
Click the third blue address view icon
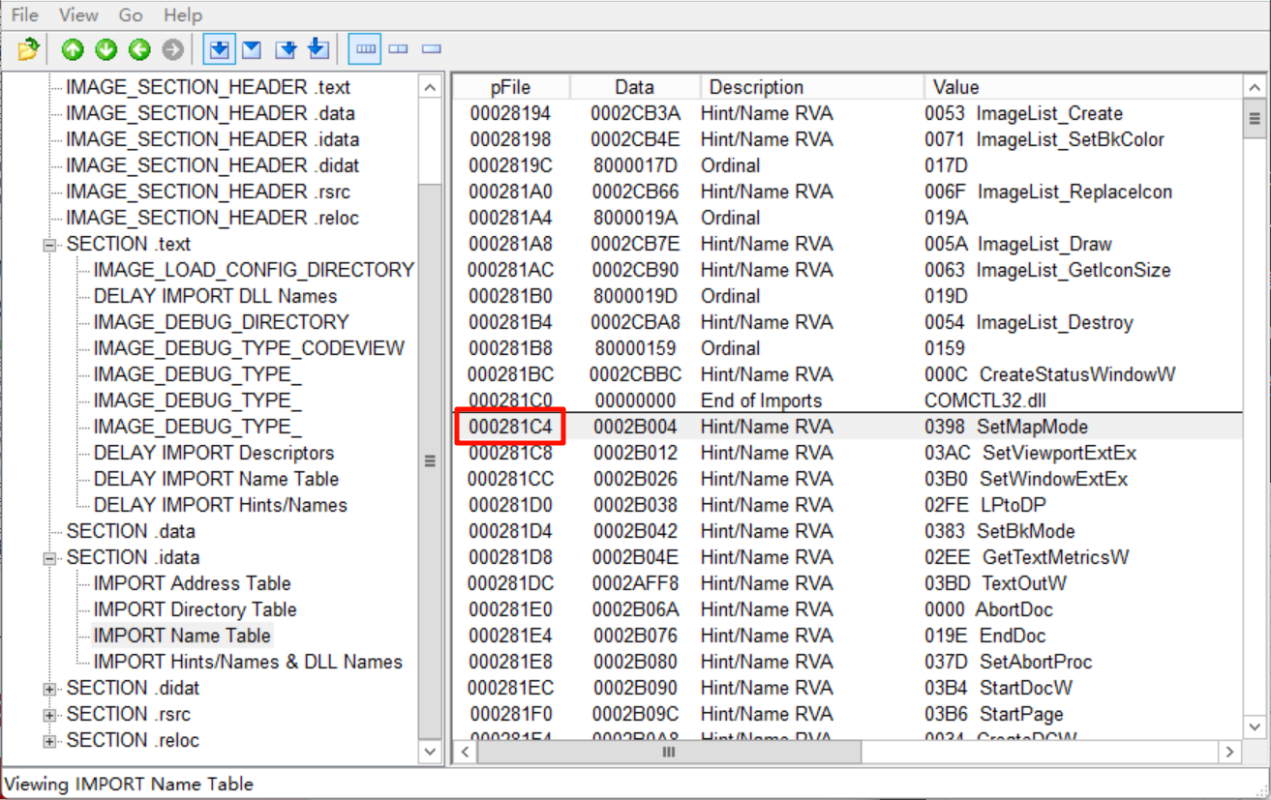click(286, 49)
